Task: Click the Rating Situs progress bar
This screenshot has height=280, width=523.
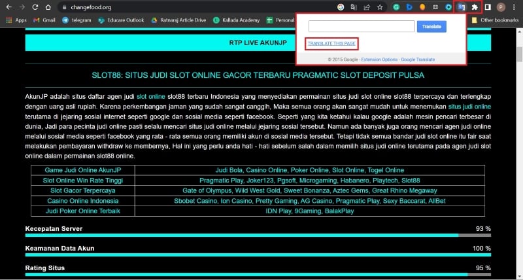Action: [258, 275]
